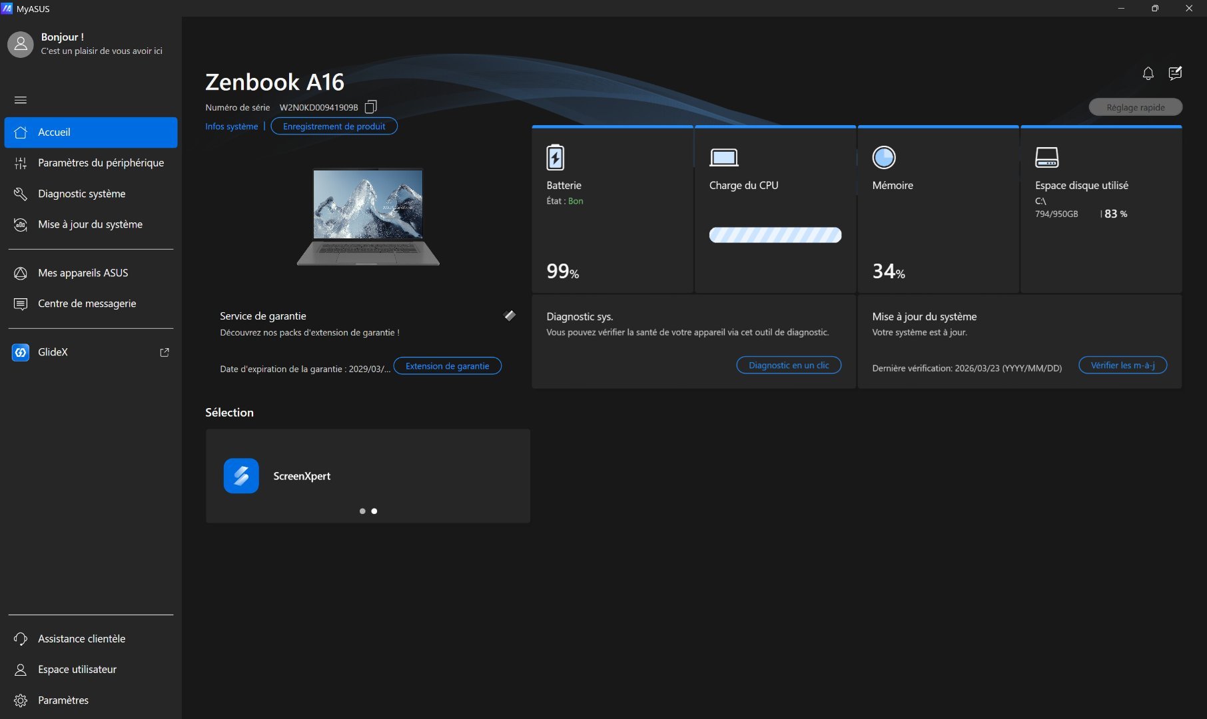This screenshot has height=719, width=1207.
Task: Click the Infos système link
Action: pyautogui.click(x=231, y=126)
